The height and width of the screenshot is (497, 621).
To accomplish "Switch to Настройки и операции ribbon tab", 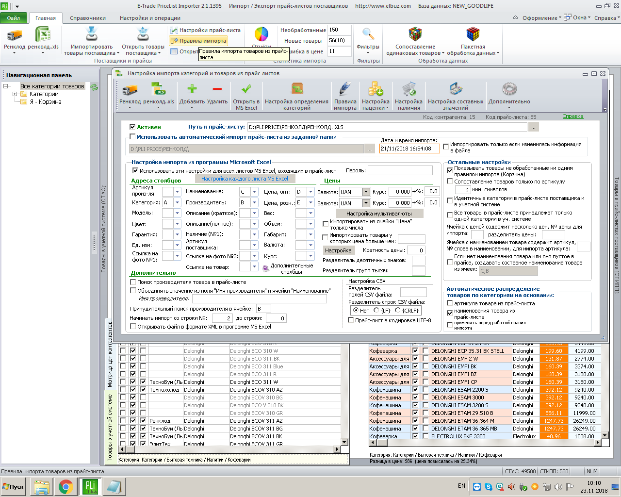I will click(x=150, y=18).
